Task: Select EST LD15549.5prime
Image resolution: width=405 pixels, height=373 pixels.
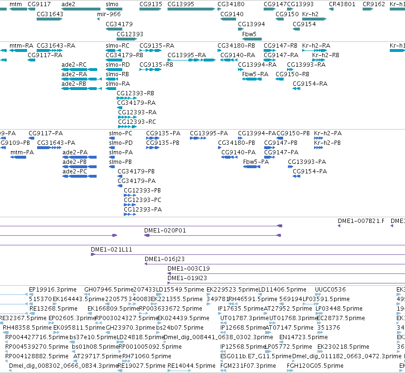Action: (159, 294)
